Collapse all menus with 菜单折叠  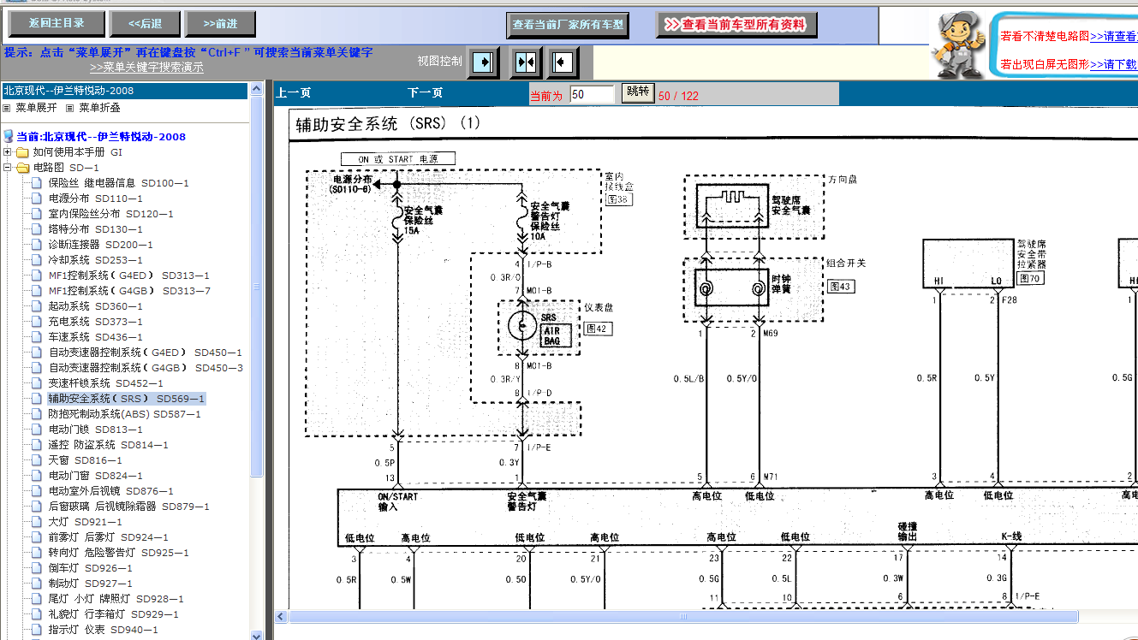(x=99, y=108)
